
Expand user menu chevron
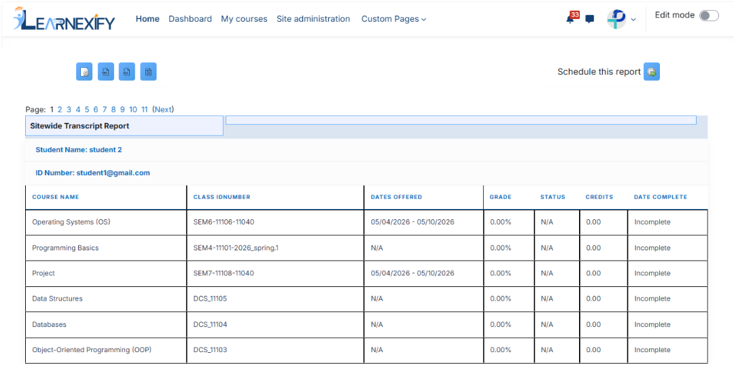(x=633, y=20)
